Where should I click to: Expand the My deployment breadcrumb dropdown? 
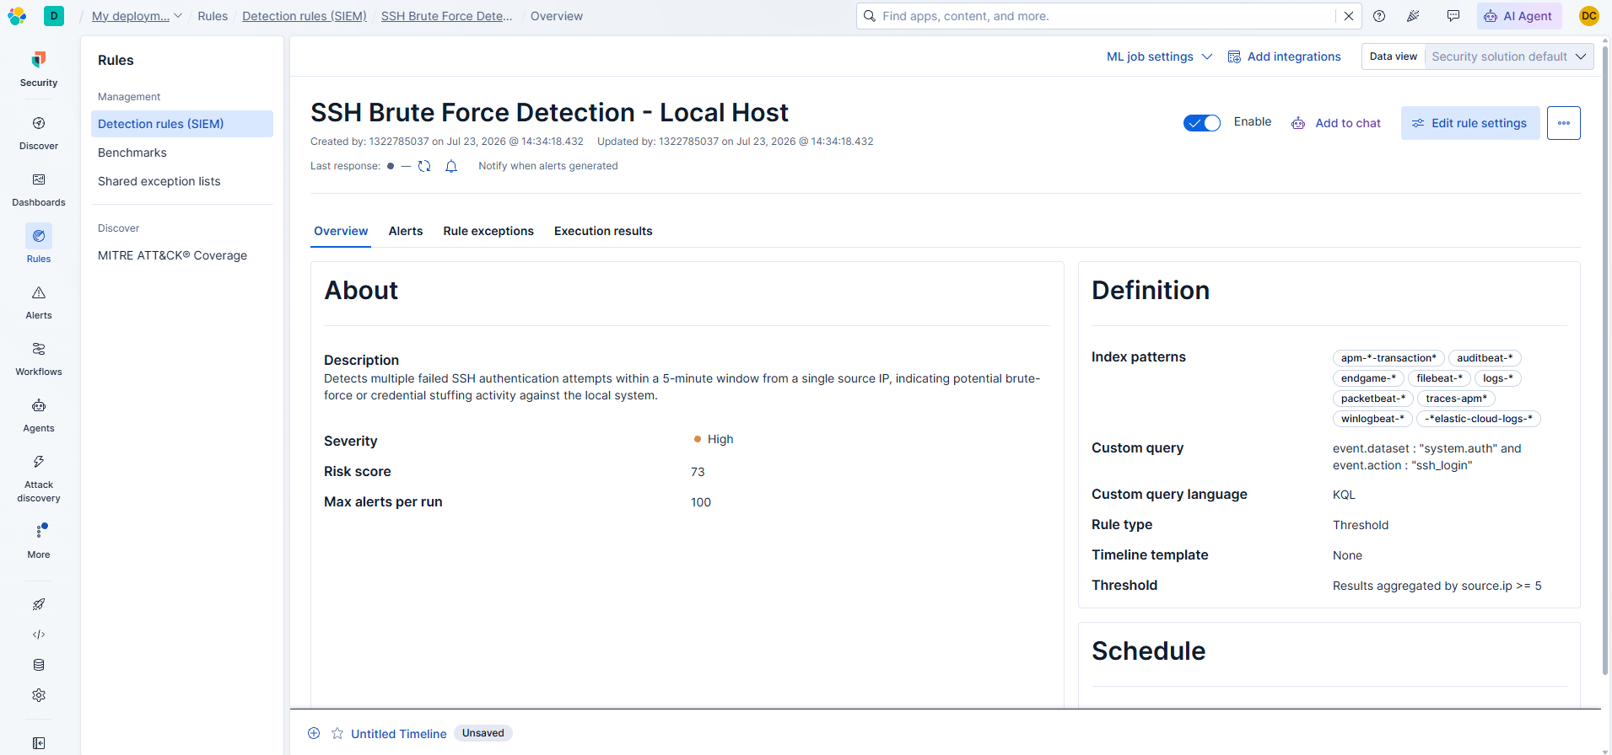(137, 16)
